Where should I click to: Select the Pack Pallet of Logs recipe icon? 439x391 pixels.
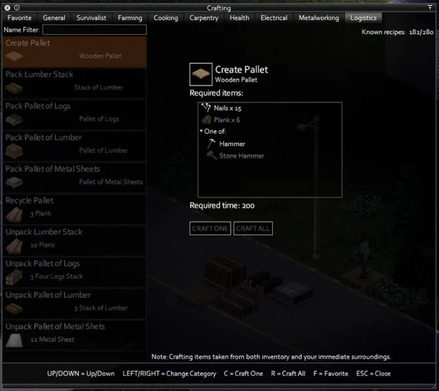pyautogui.click(x=15, y=119)
